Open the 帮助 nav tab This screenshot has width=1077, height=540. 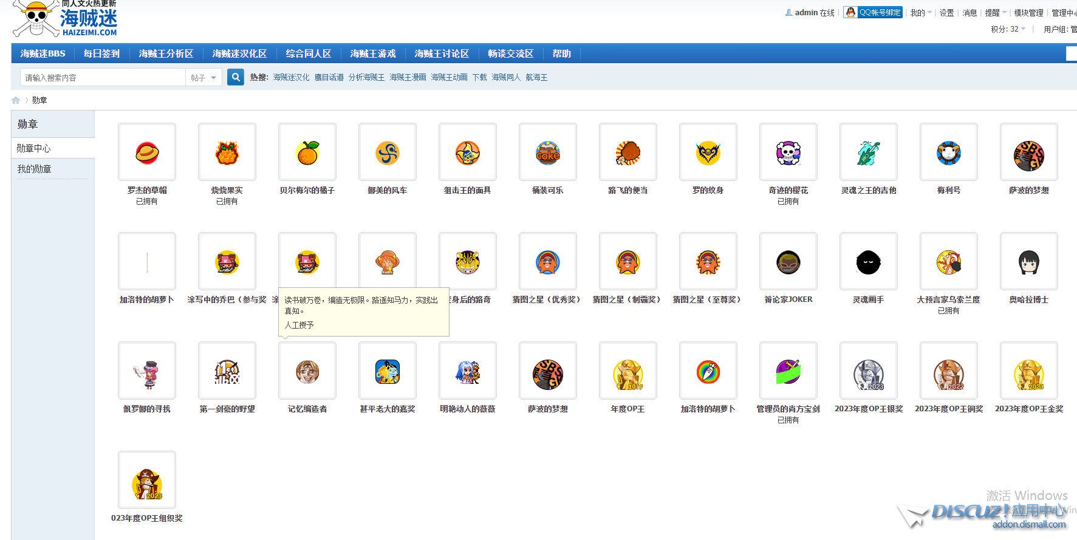pyautogui.click(x=562, y=53)
